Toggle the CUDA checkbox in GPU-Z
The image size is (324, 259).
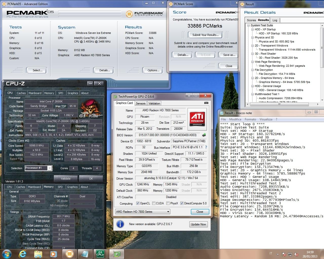tap(154, 203)
